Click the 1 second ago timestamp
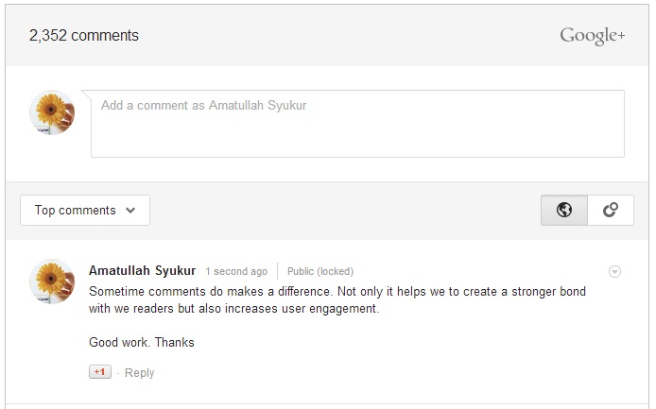656x409 pixels. coord(236,271)
